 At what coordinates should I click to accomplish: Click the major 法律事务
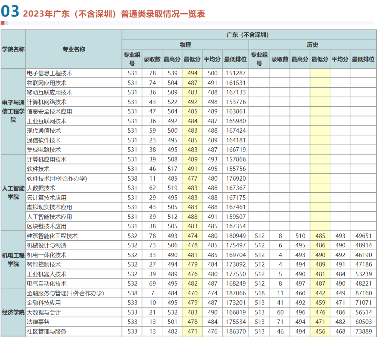[x=38, y=322]
